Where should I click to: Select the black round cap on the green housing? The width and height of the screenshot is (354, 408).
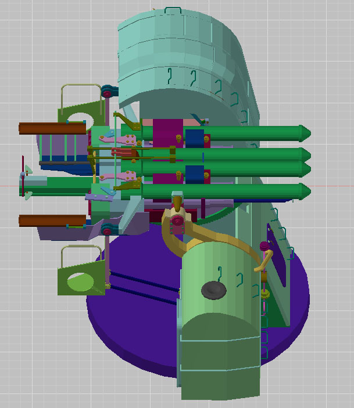214,290
